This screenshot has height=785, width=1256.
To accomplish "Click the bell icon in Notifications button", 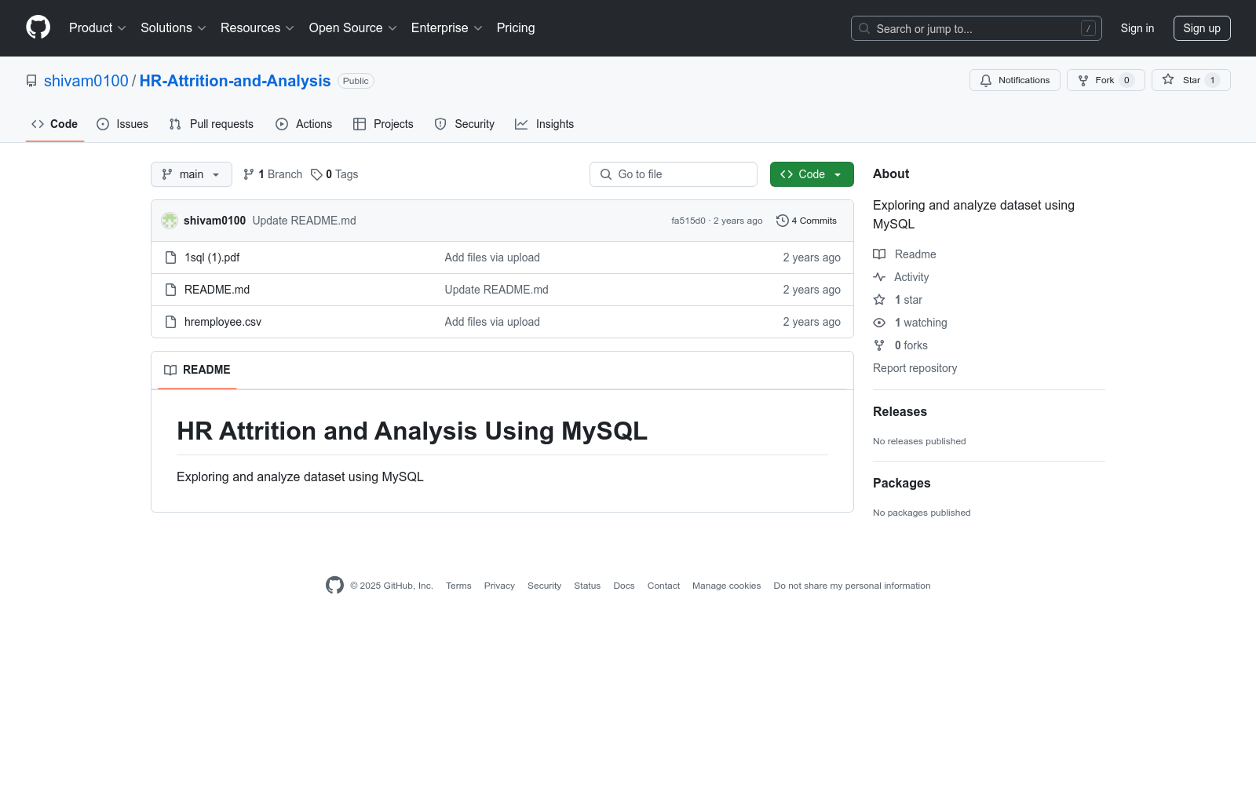I will point(986,80).
